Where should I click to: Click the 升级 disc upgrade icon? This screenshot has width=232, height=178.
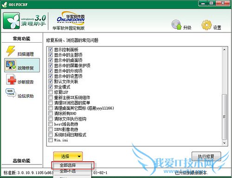pyautogui.click(x=176, y=25)
